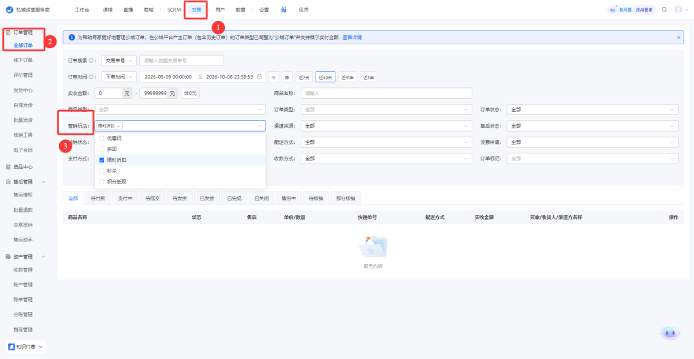The width and height of the screenshot is (694, 359).
Task: Click the 选品中心 sidebar icon
Action: 8,167
